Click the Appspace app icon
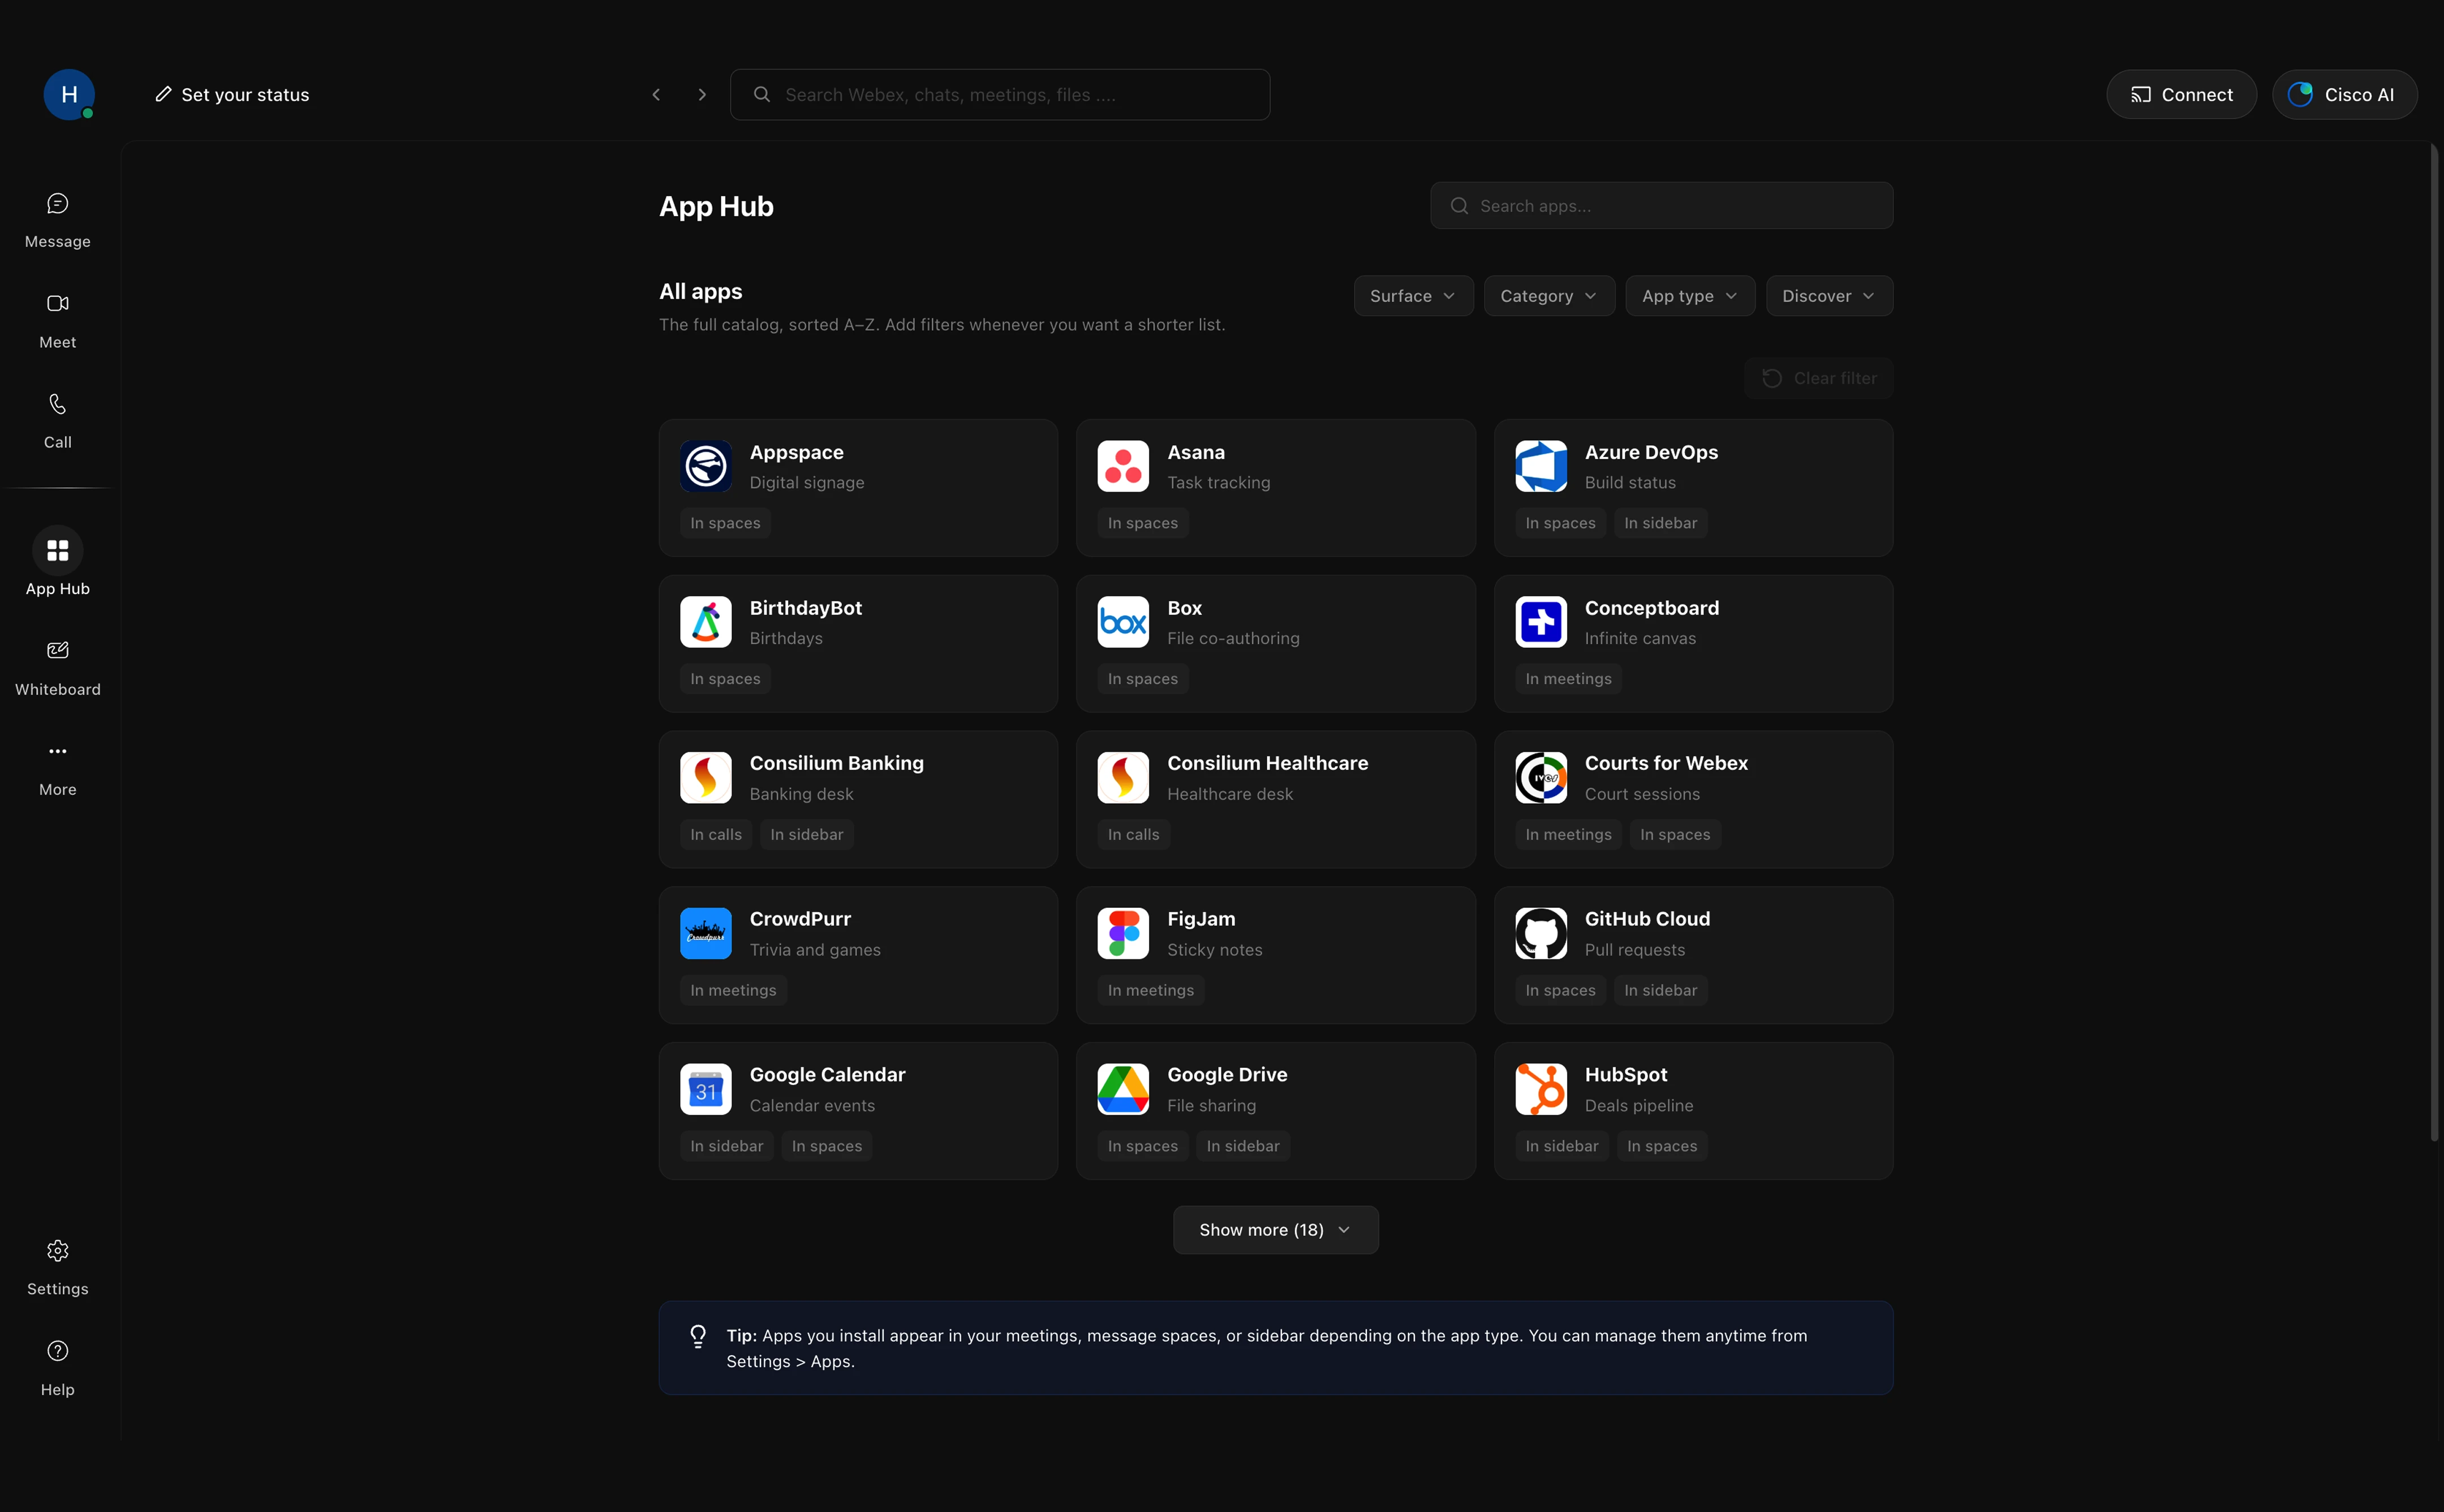 706,466
